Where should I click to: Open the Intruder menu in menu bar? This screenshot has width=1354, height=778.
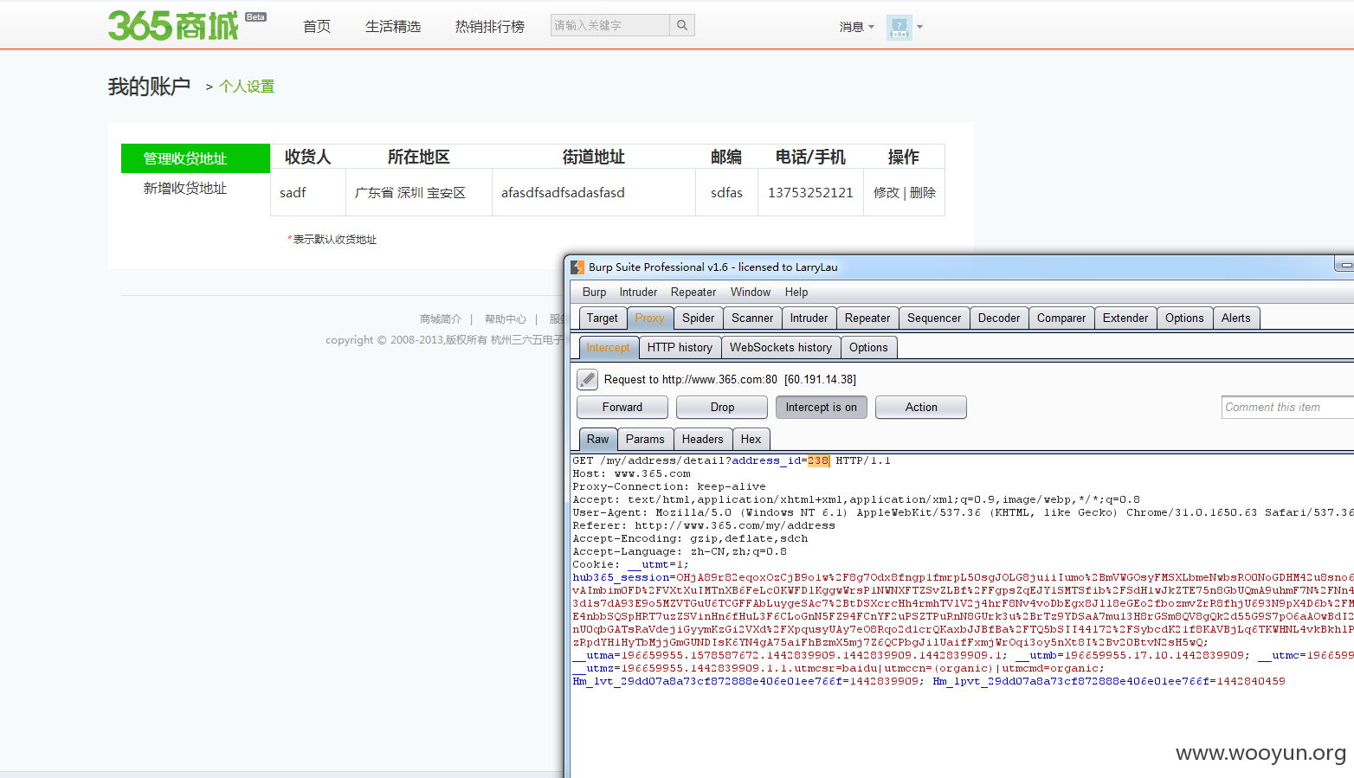coord(638,293)
